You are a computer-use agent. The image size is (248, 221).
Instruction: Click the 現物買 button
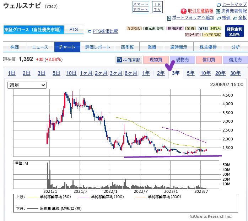156,60
